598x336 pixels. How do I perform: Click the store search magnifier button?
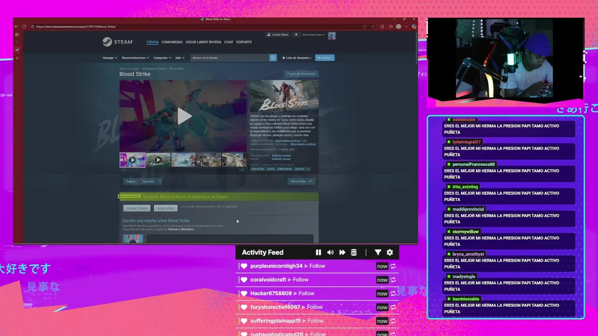[273, 57]
